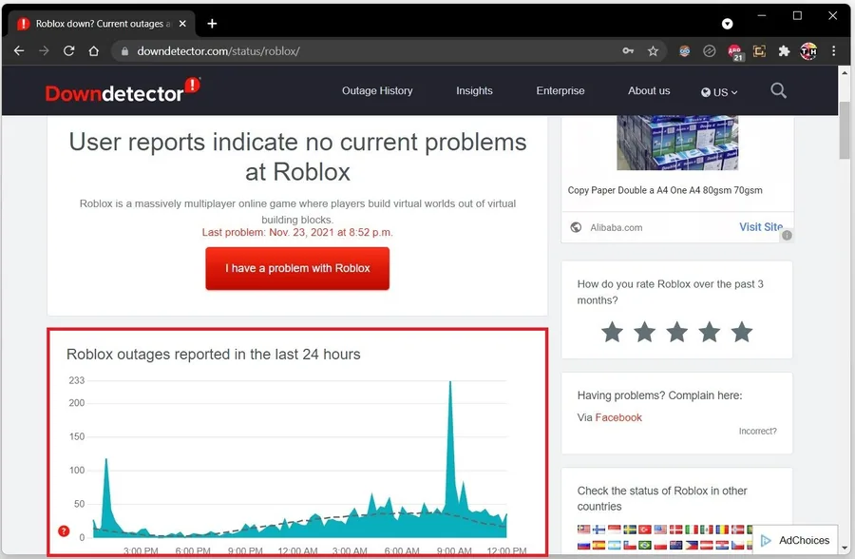
Task: Open the browser profile avatar
Action: (x=808, y=50)
